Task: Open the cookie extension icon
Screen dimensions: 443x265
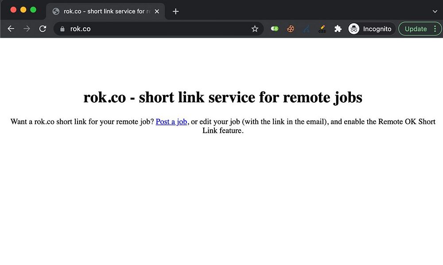Action: 291,29
